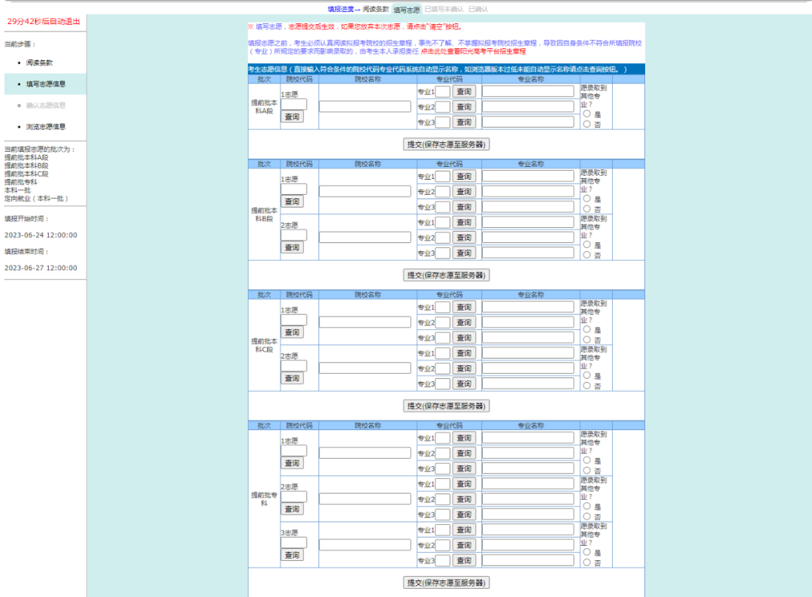Image resolution: width=812 pixels, height=597 pixels.
Task: Select 是 radio for 提前批本科A段 1志愿
Action: tap(586, 114)
